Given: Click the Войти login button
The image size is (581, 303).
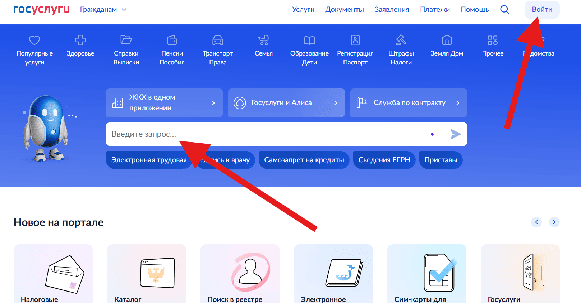Looking at the screenshot, I should click(542, 10).
